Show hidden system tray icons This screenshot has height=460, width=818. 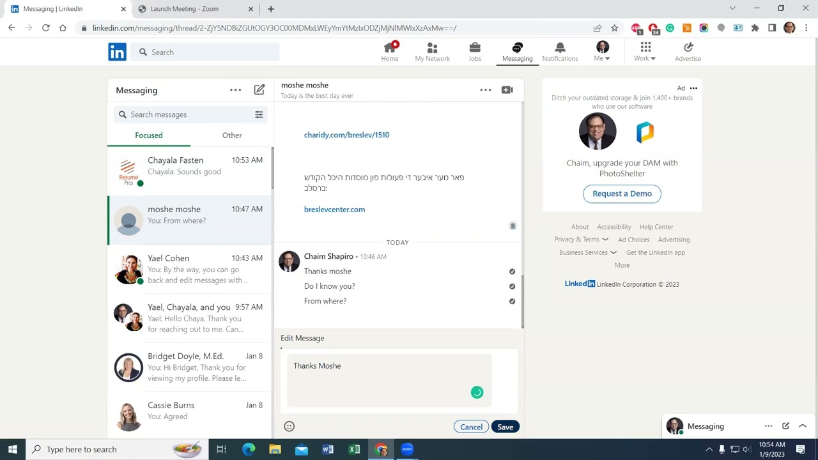(709, 449)
